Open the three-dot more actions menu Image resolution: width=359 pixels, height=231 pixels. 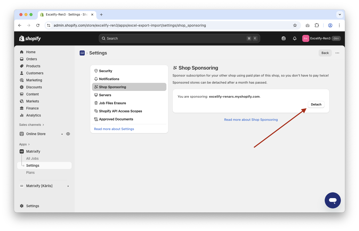pos(337,53)
